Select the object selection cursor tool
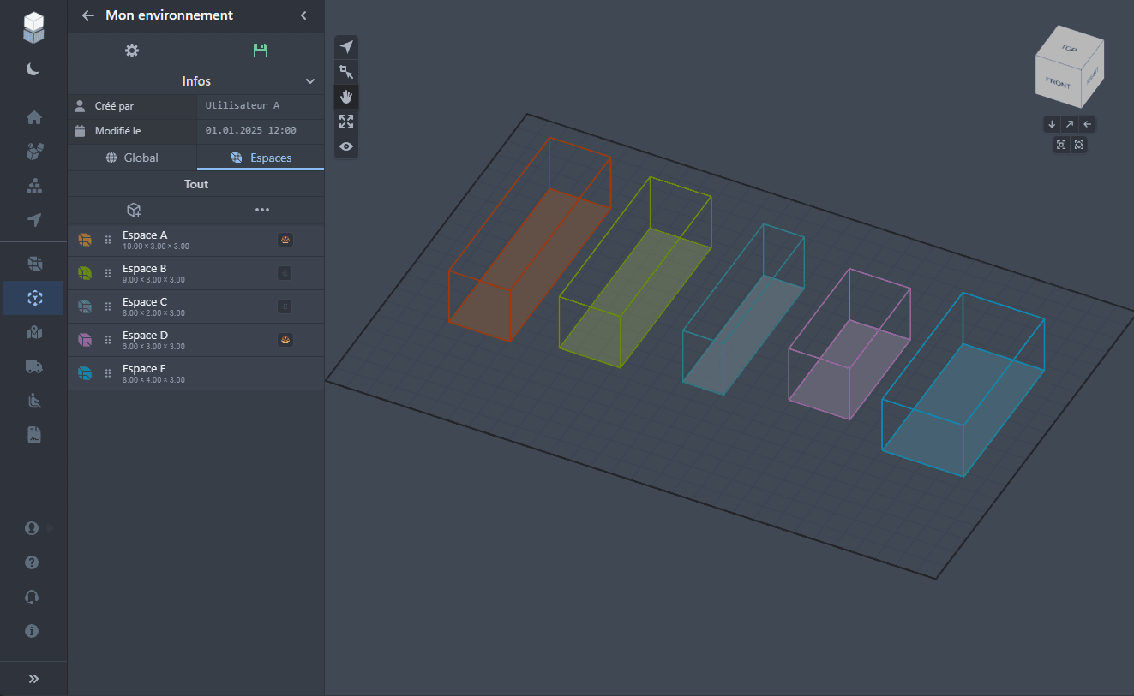 pyautogui.click(x=346, y=71)
